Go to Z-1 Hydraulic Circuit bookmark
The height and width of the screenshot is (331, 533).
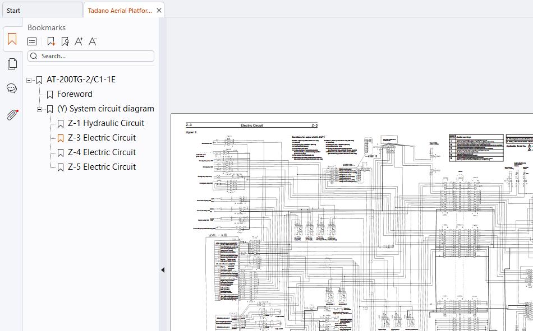point(106,123)
